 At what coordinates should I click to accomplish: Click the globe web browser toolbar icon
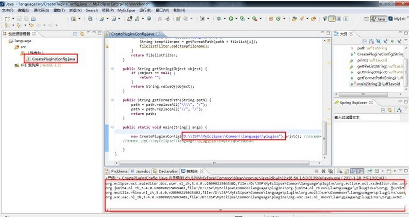pyautogui.click(x=149, y=19)
